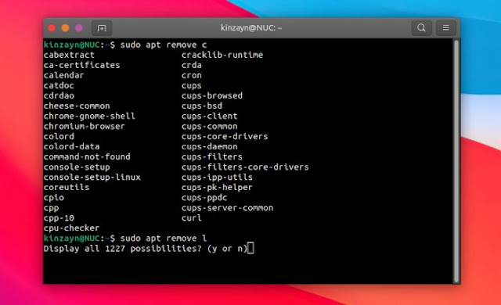Click the 'cpu-checker' package name

[71, 228]
